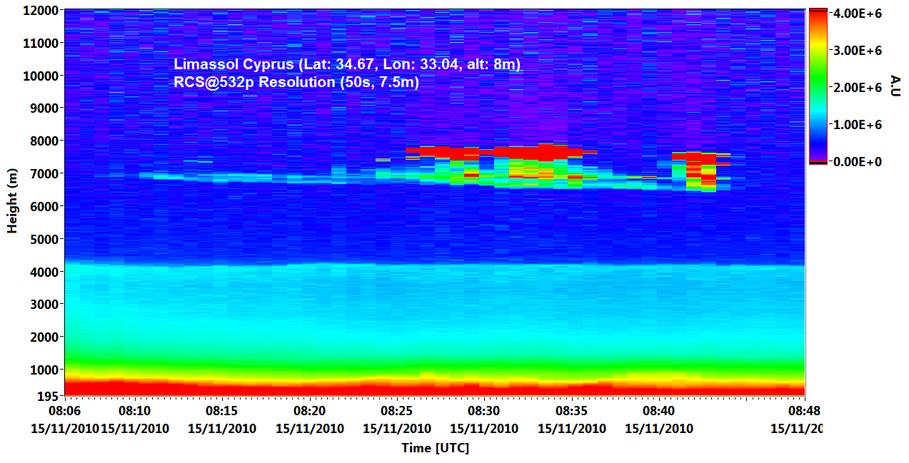Click the 08:20 time tick label
This screenshot has width=909, height=463.
point(309,412)
